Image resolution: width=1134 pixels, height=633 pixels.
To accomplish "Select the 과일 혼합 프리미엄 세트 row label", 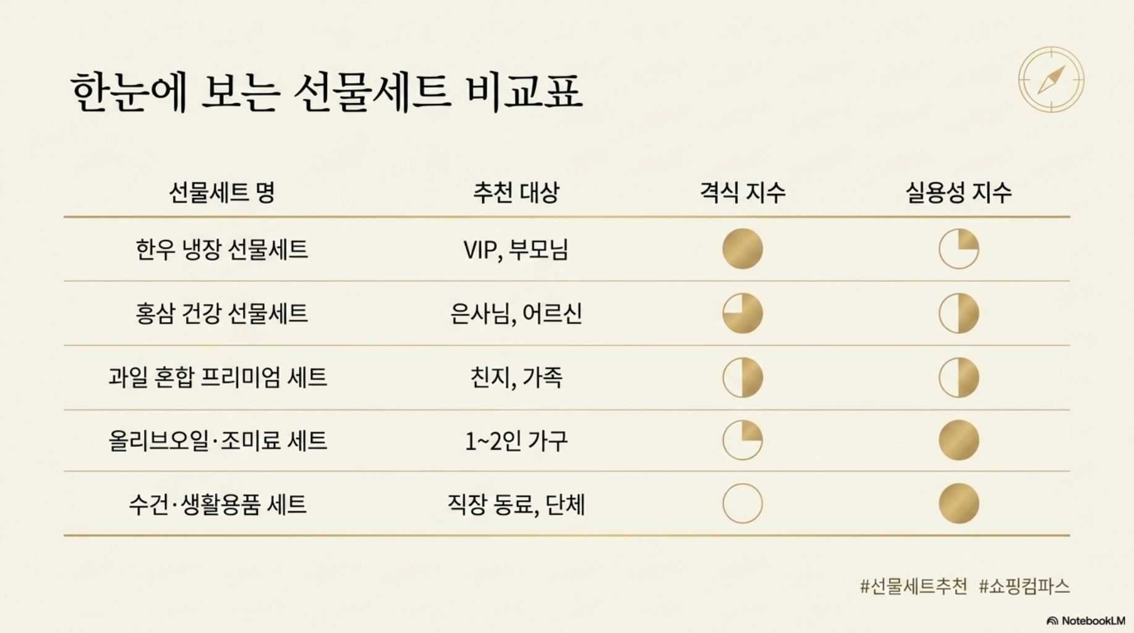I will [218, 377].
